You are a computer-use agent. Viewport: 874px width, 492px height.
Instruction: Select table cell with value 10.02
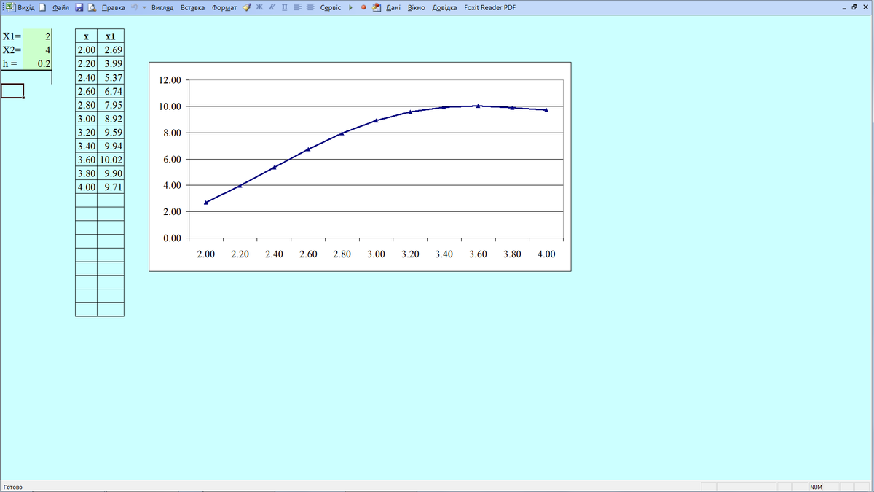[111, 160]
